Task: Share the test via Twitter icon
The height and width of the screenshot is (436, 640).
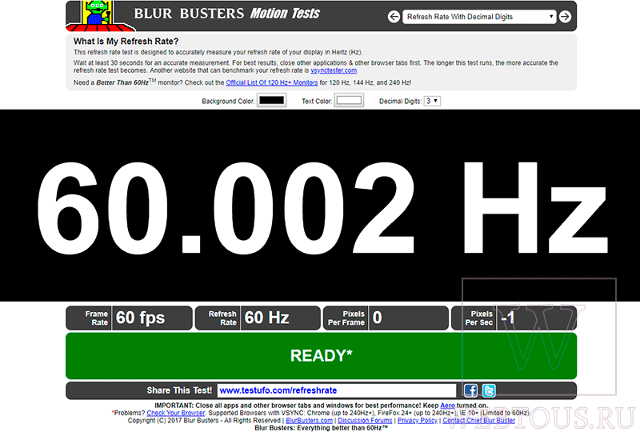Action: (489, 390)
